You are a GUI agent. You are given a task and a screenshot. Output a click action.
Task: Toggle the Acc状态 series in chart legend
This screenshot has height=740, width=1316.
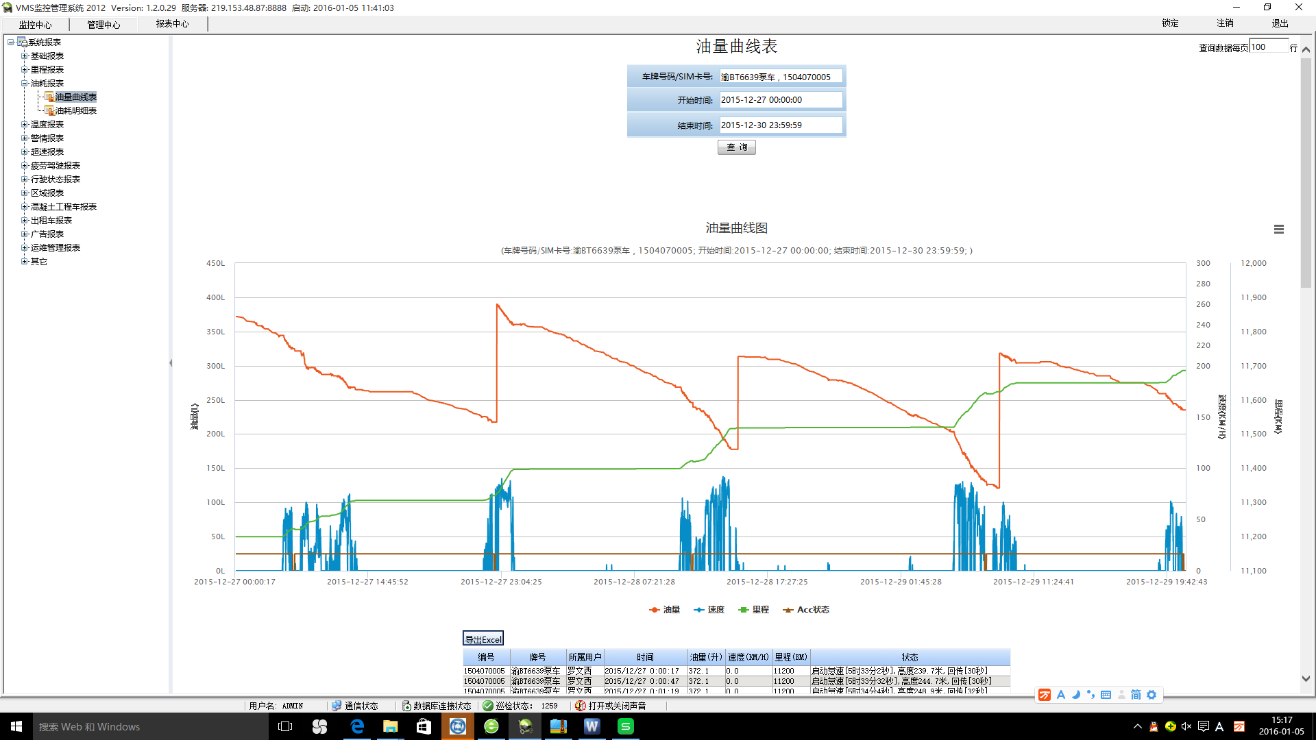[x=806, y=610]
